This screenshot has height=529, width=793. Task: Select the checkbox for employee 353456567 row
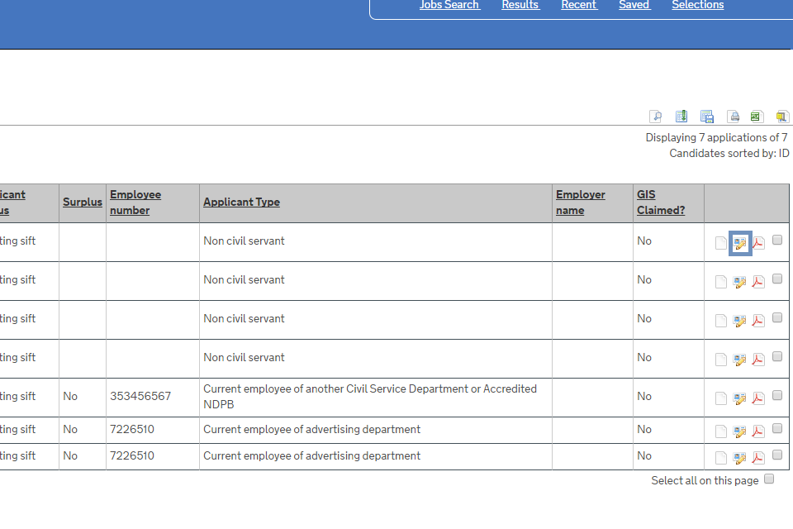pyautogui.click(x=777, y=396)
